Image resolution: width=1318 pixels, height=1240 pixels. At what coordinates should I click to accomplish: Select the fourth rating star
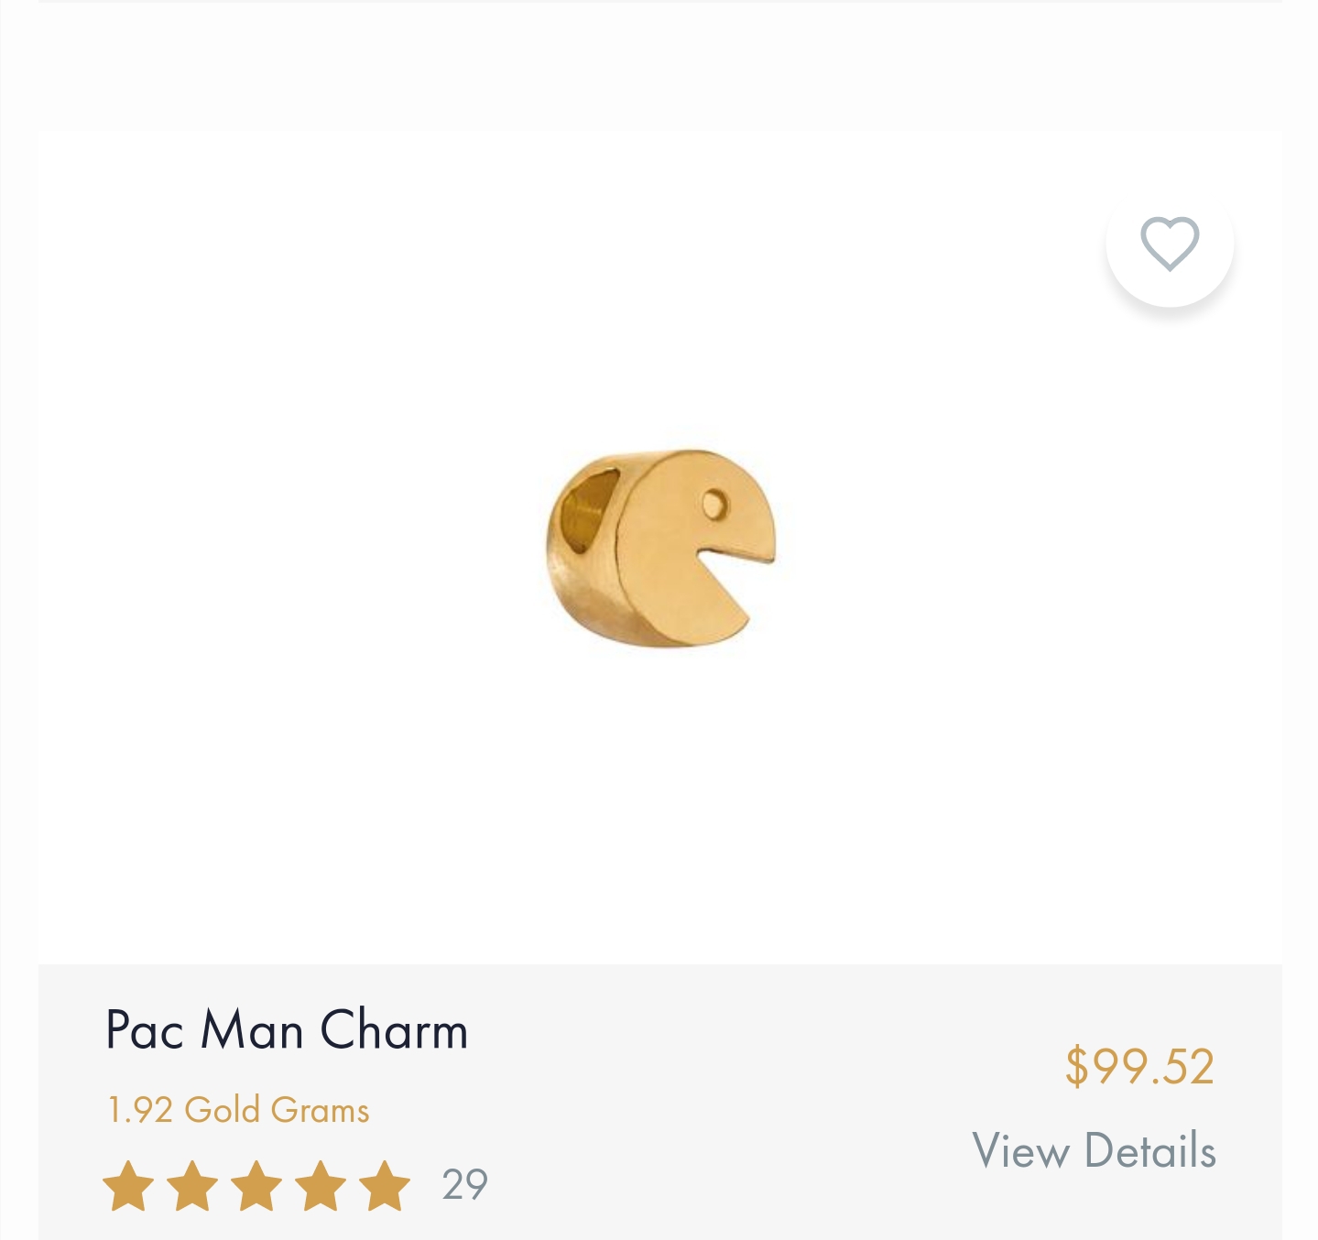pos(321,1186)
